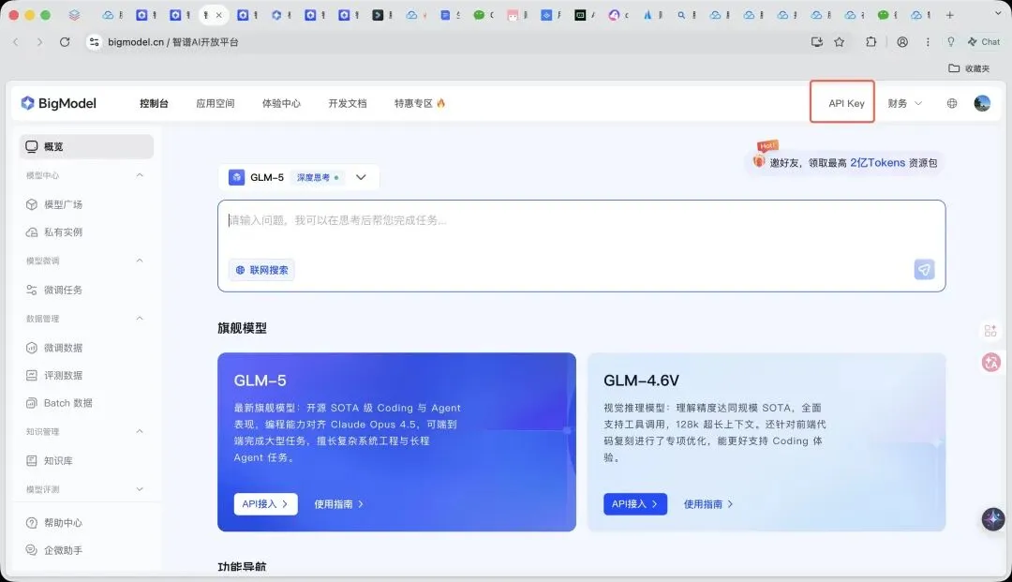
Task: Bookmark this page with the star icon
Action: [x=839, y=42]
